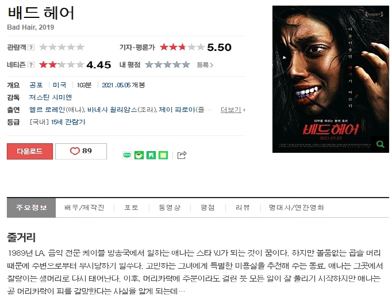
Task: Share via the green talk bubble icon
Action: click(127, 156)
